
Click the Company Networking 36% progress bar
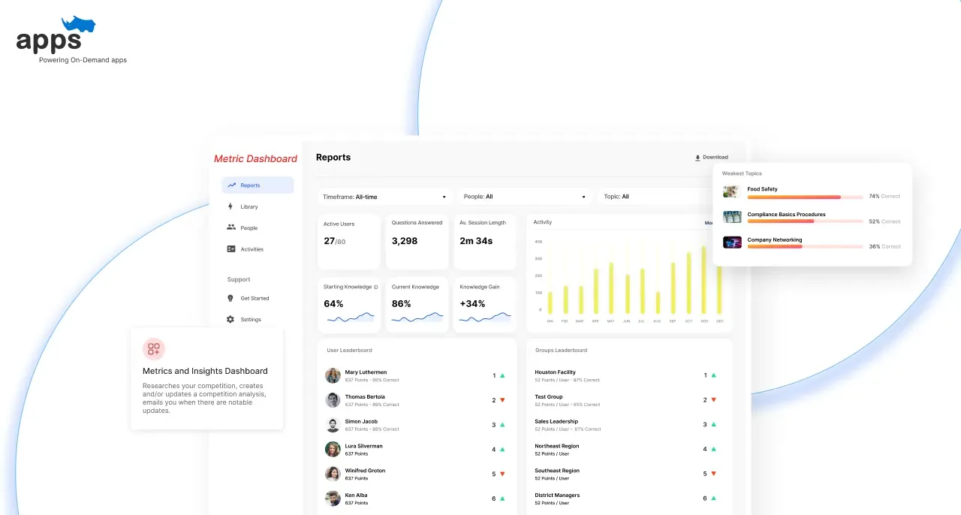click(x=805, y=246)
